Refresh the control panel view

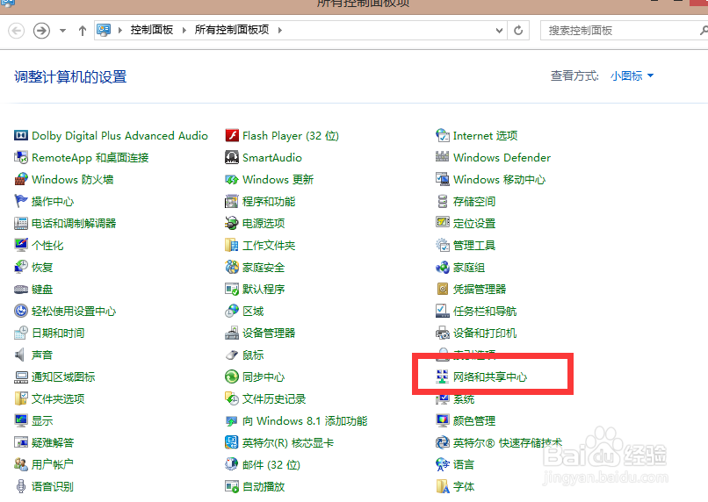coord(518,30)
